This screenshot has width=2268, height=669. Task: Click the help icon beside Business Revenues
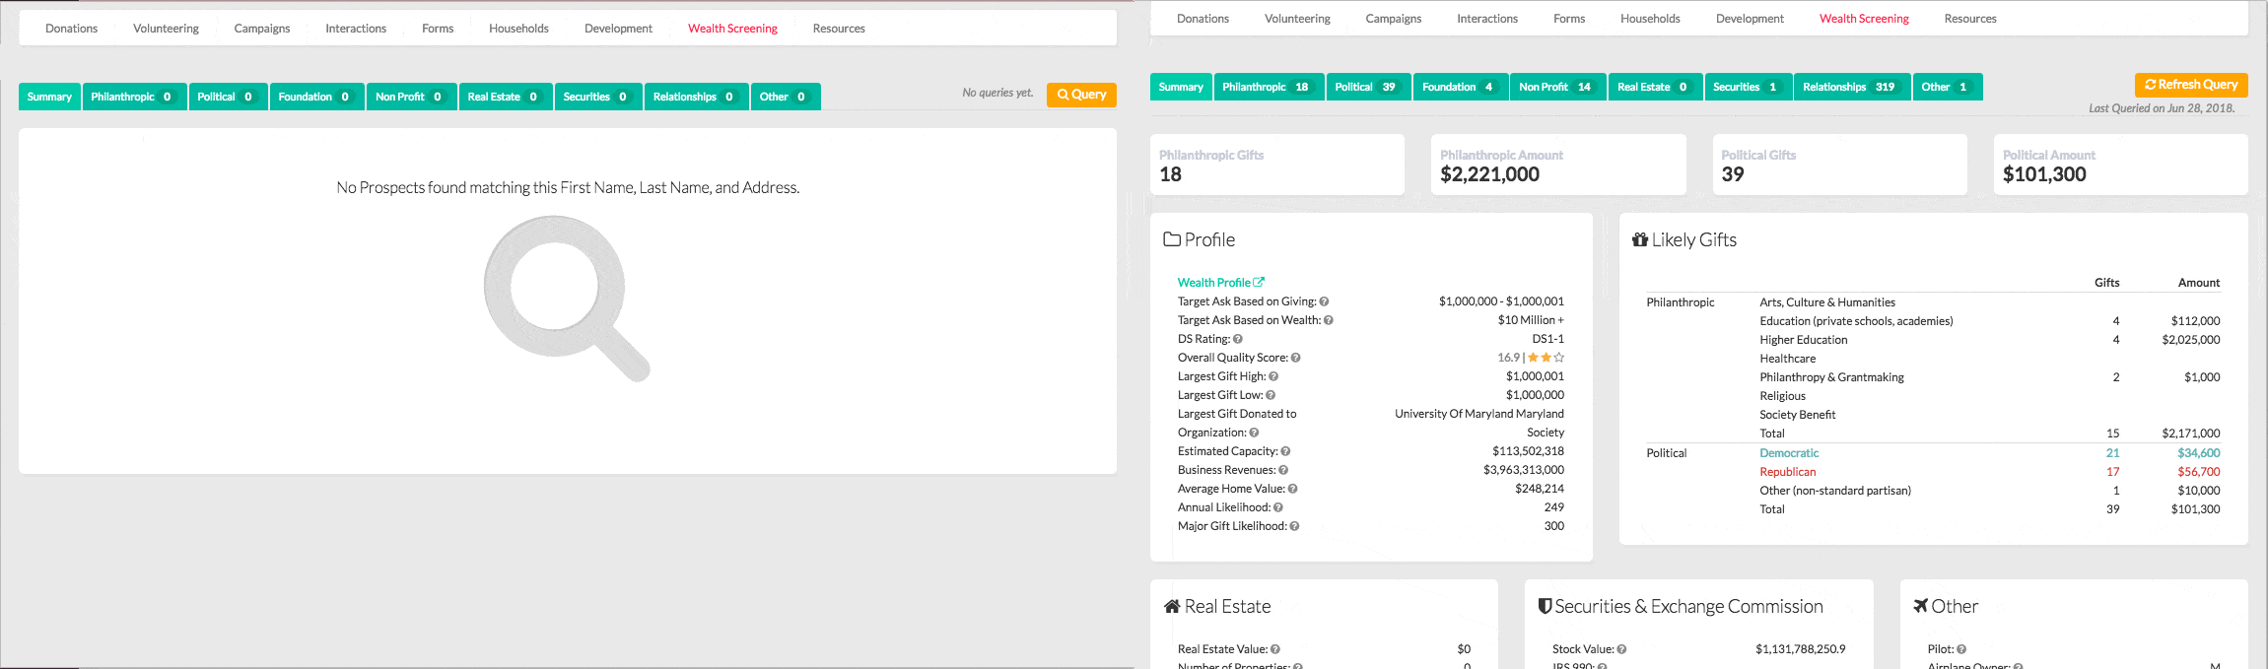1283,470
